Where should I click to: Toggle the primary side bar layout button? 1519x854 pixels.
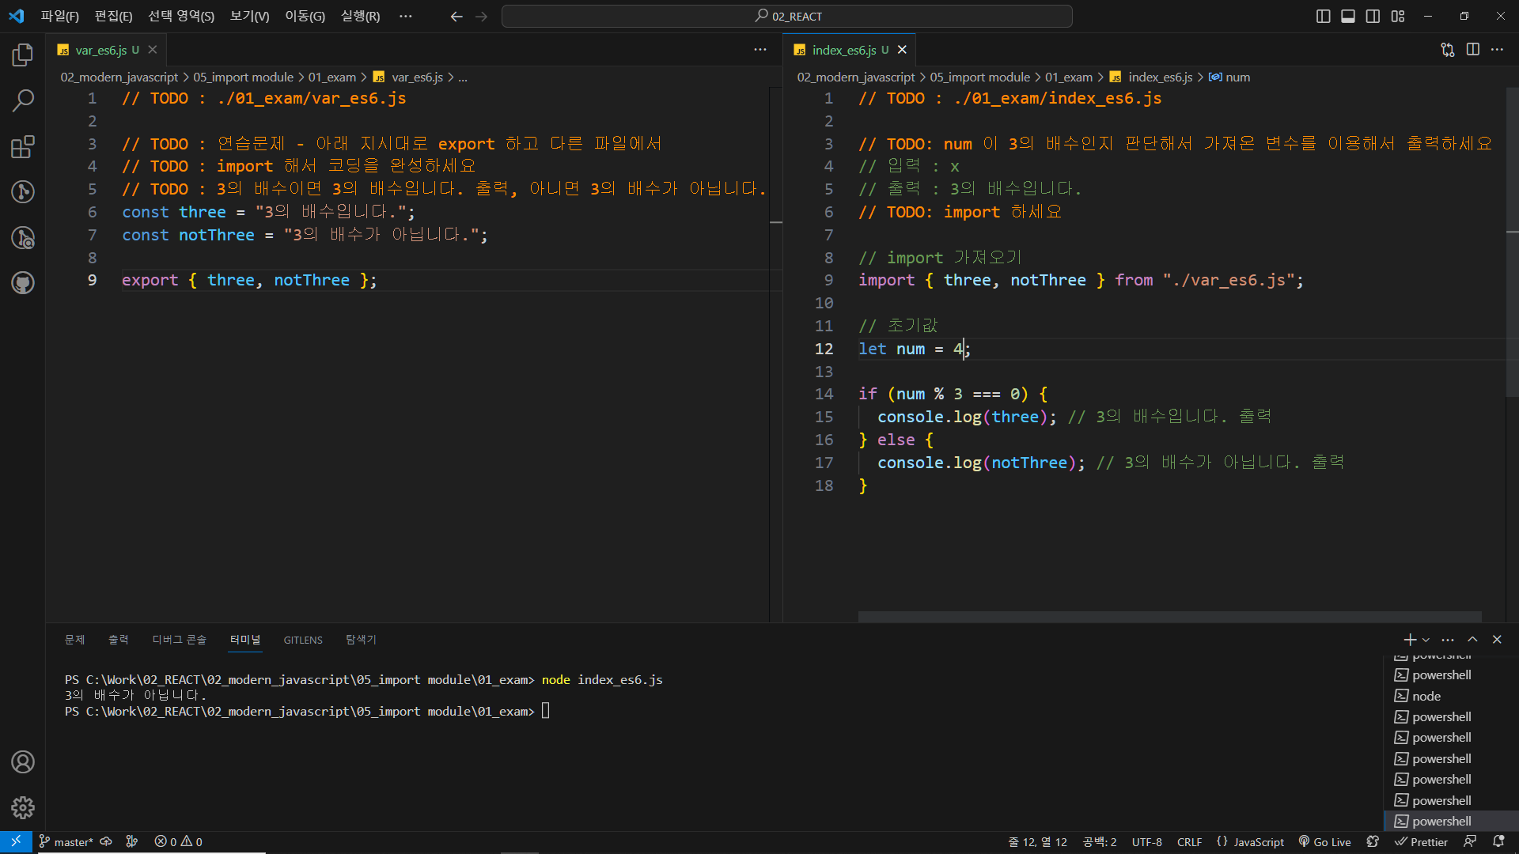pos(1323,16)
